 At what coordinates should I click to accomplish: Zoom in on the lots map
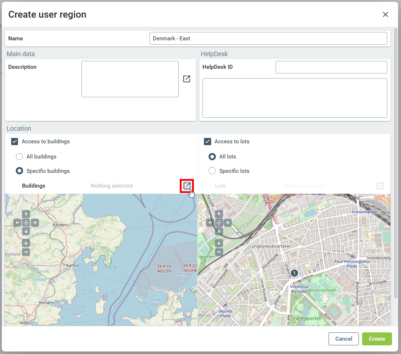click(219, 243)
